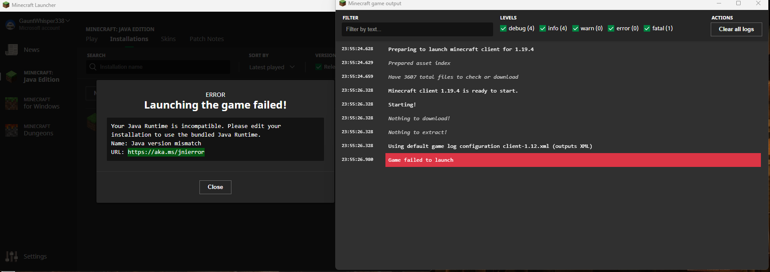770x272 pixels.
Task: Close the launch failed error dialog
Action: coord(215,187)
